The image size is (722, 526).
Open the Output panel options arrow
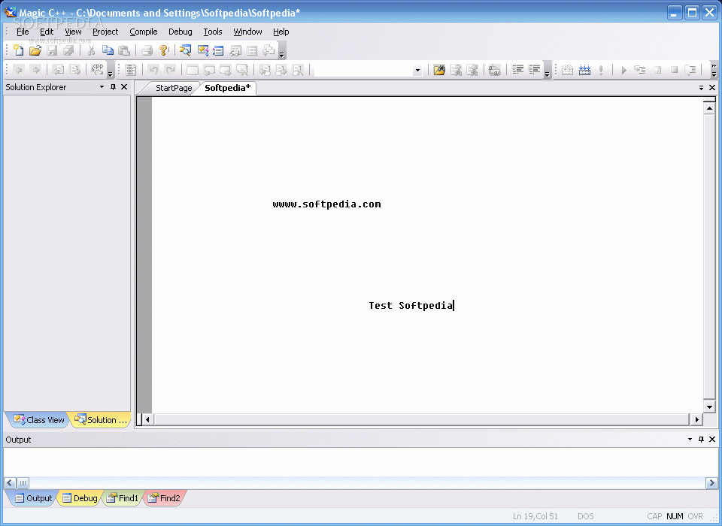(x=690, y=439)
